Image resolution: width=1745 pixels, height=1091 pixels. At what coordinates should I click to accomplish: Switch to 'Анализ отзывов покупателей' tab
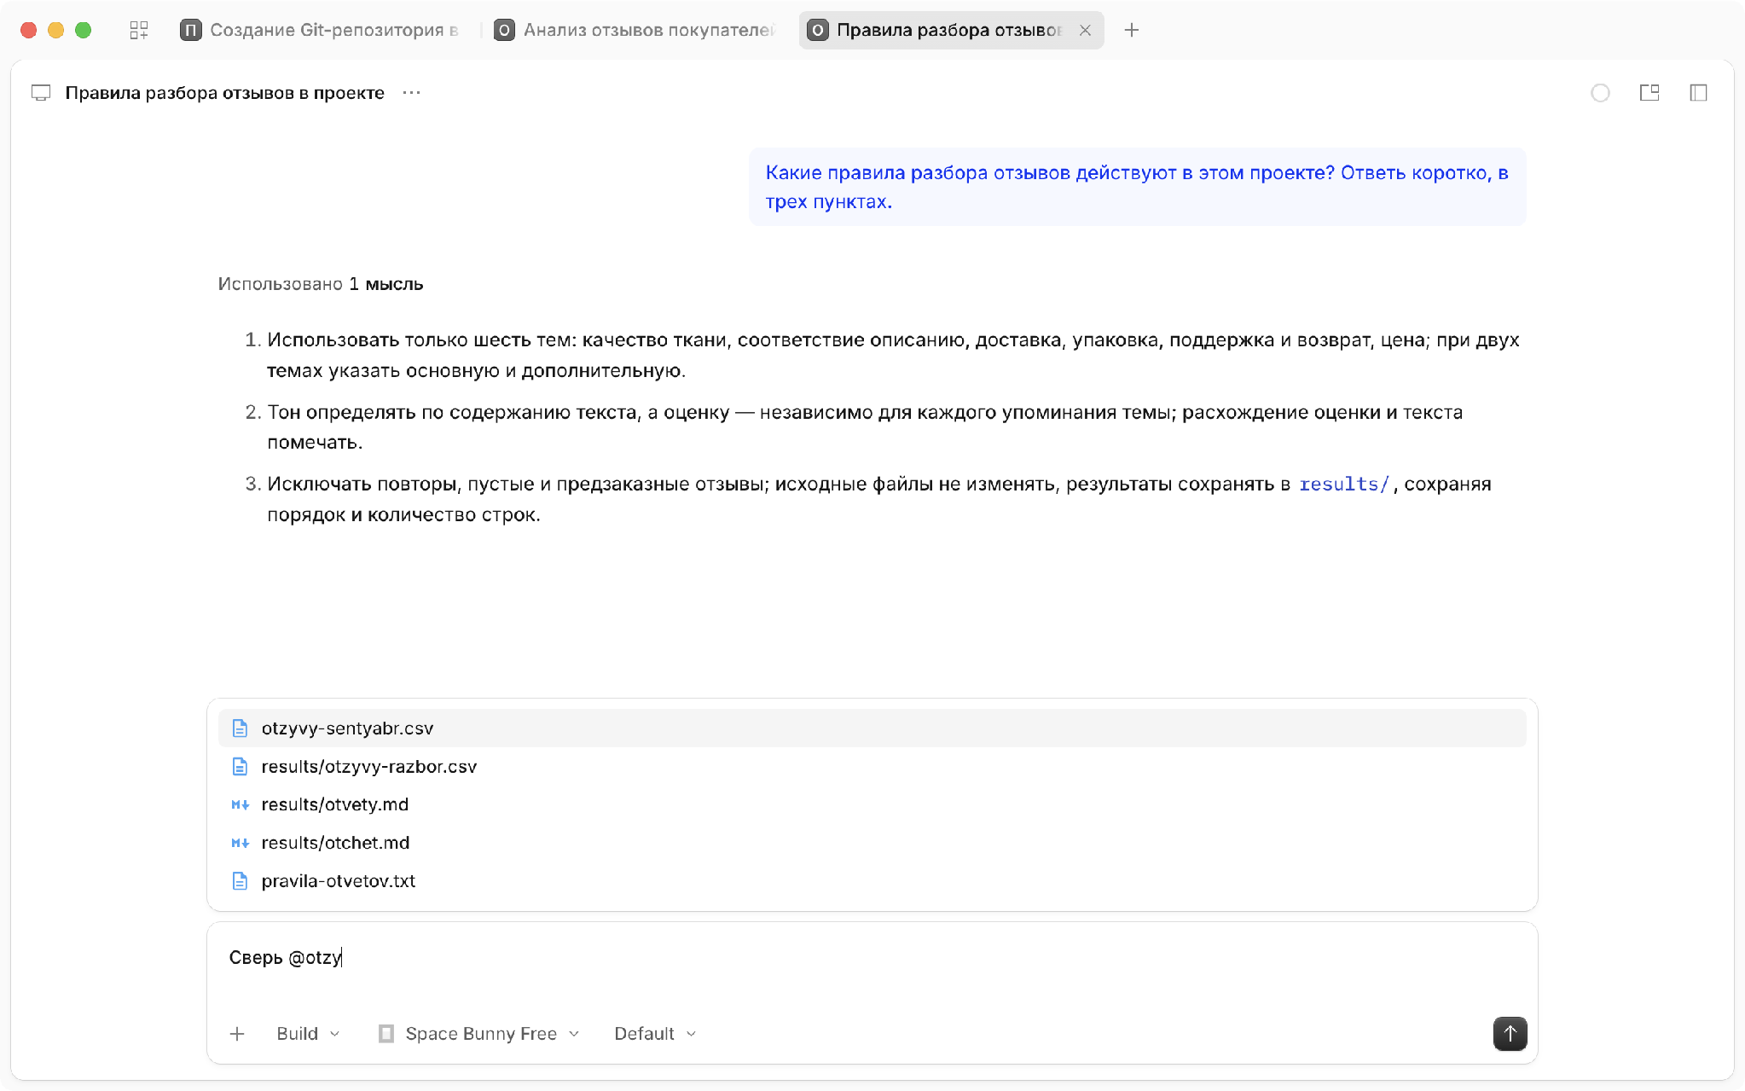tap(635, 31)
